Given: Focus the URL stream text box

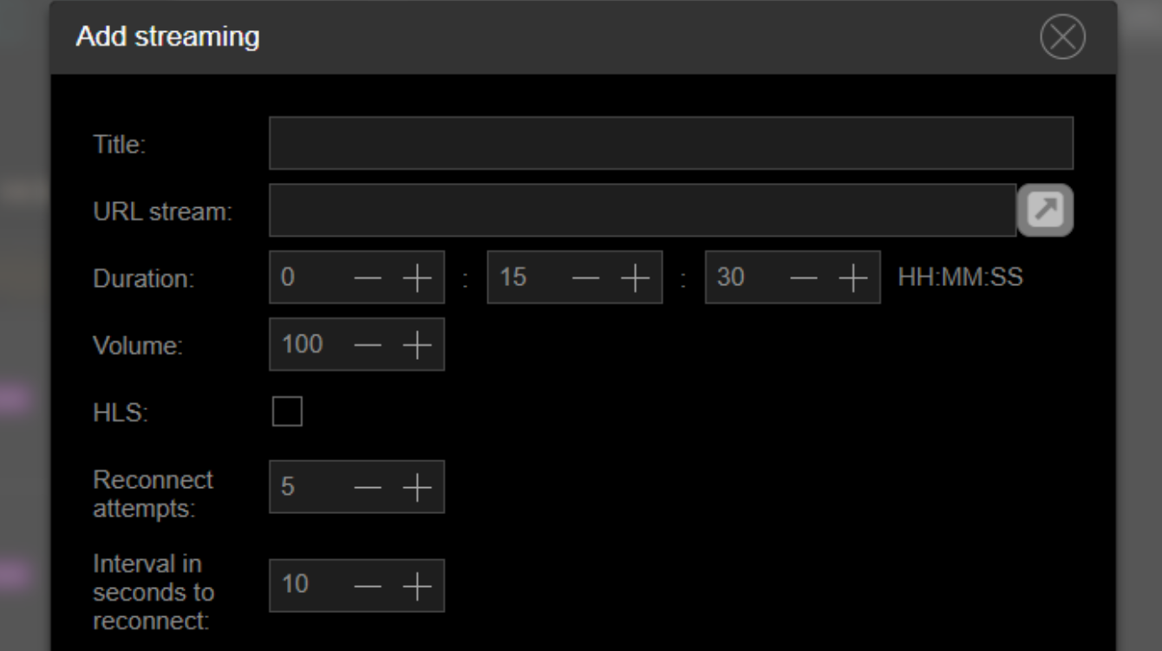Looking at the screenshot, I should (x=643, y=210).
